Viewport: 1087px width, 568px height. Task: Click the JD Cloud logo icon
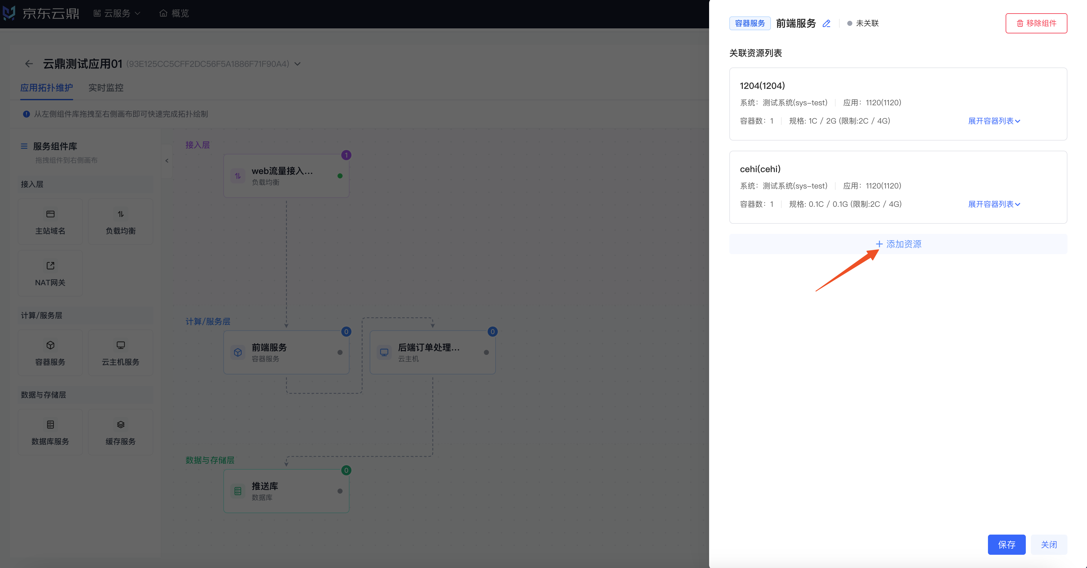point(9,13)
